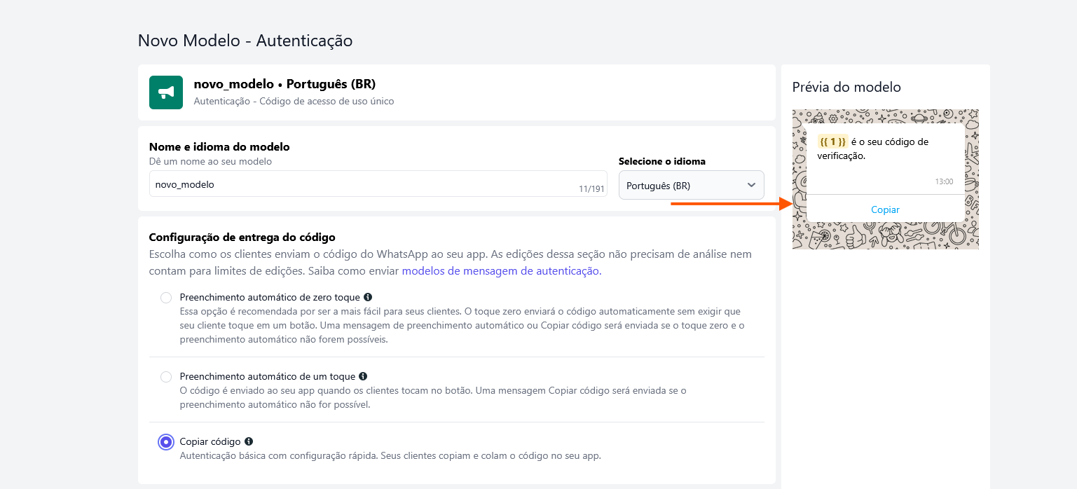This screenshot has height=489, width=1077.
Task: Click info icon next to um toque option
Action: pyautogui.click(x=363, y=376)
